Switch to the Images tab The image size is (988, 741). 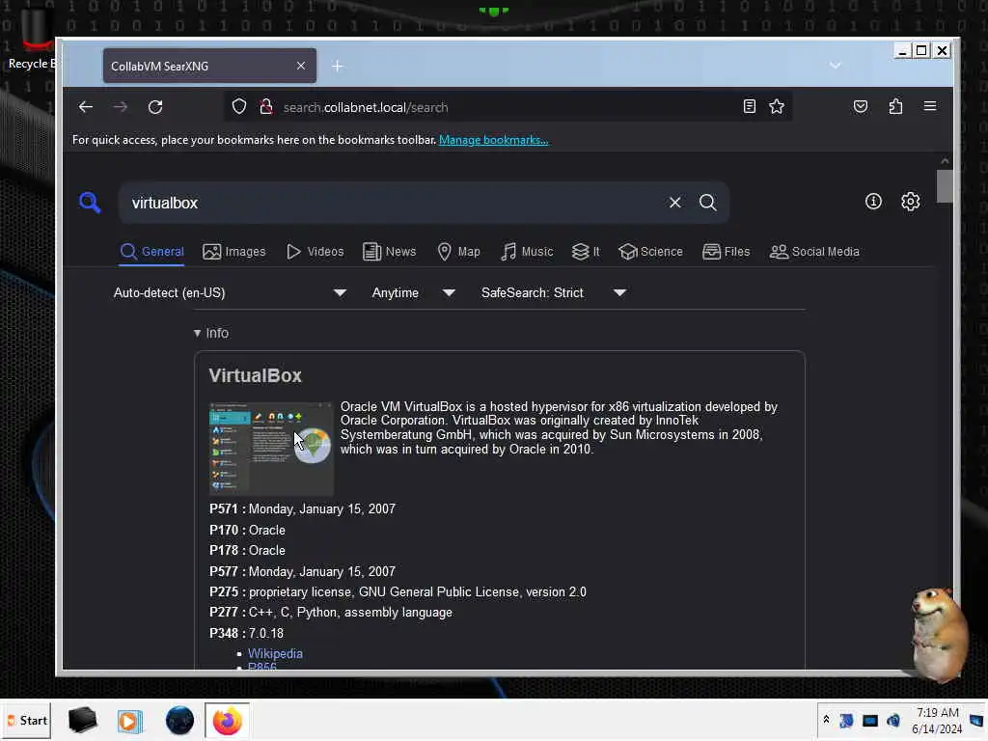click(x=234, y=252)
